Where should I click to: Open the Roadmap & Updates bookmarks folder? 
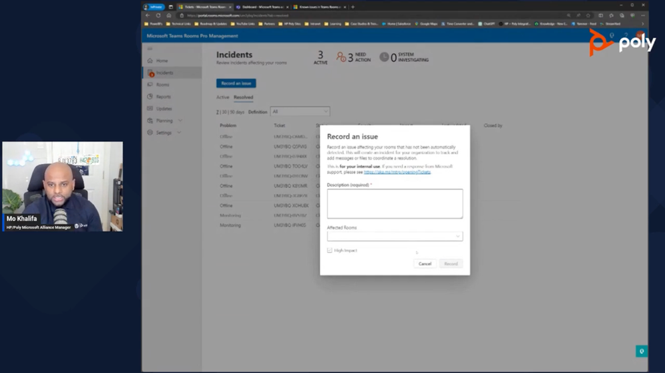211,24
